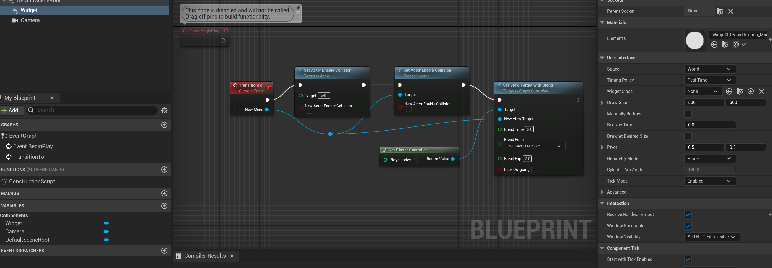772x268 pixels.
Task: Focus the My Blueprint search field
Action: 92,110
